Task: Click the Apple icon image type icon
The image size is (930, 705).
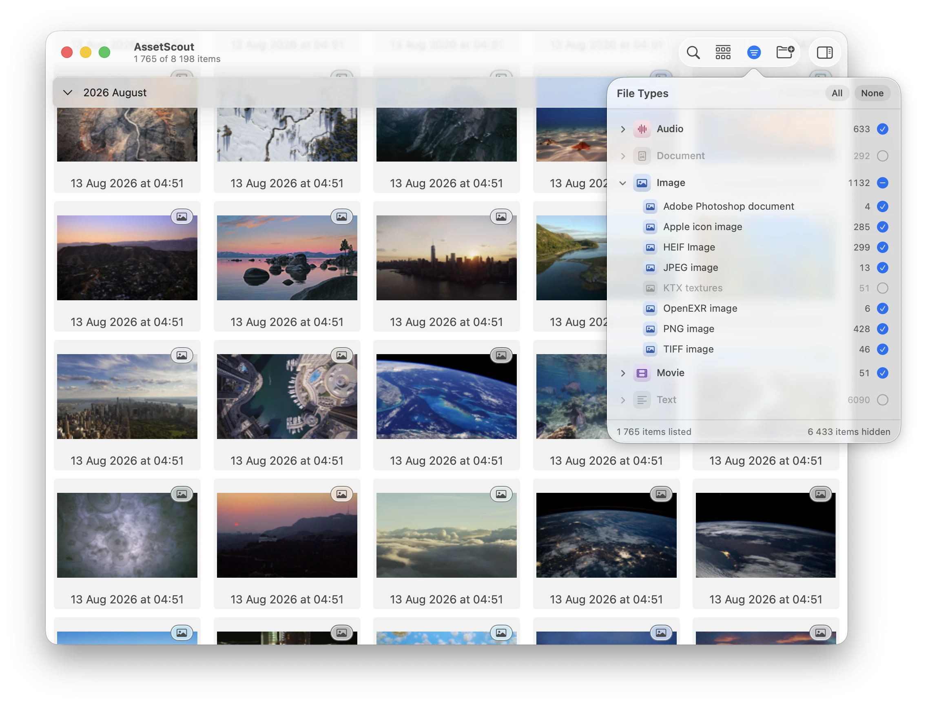Action: point(651,227)
